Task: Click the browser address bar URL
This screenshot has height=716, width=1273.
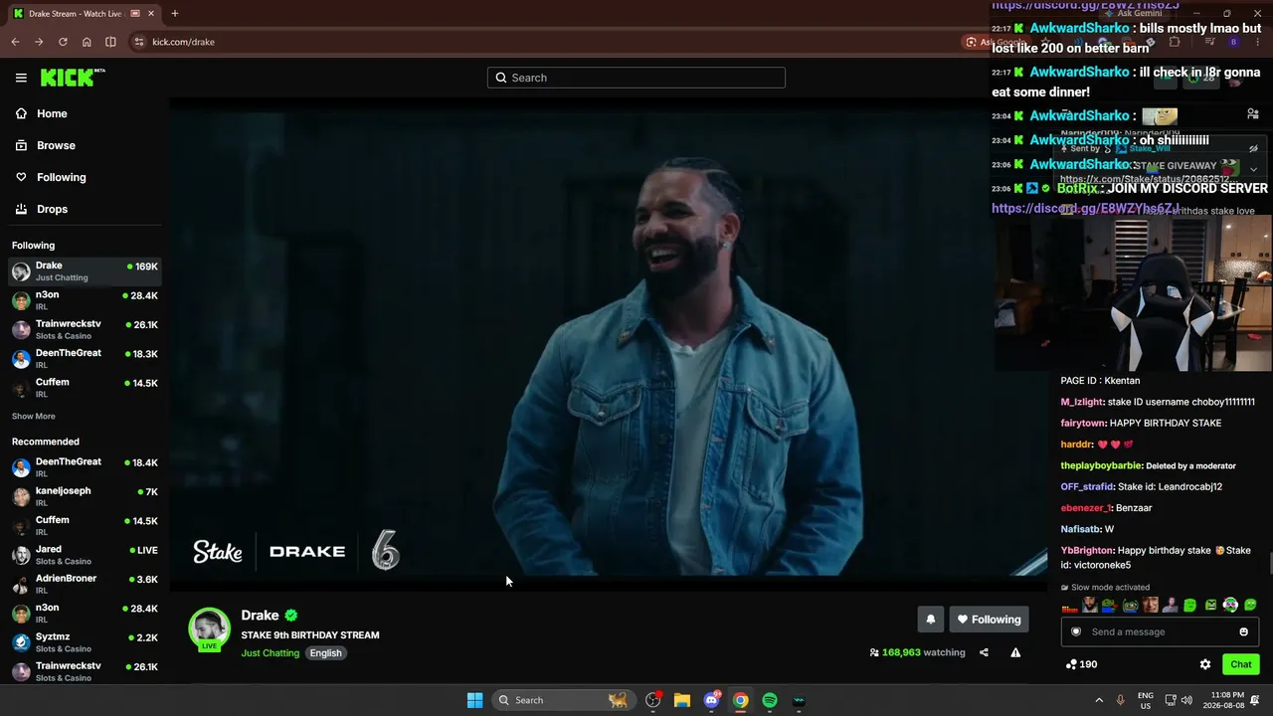Action: pyautogui.click(x=183, y=42)
